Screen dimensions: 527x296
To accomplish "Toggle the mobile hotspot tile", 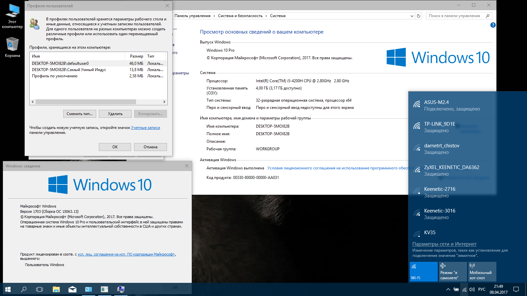I will tap(482, 271).
